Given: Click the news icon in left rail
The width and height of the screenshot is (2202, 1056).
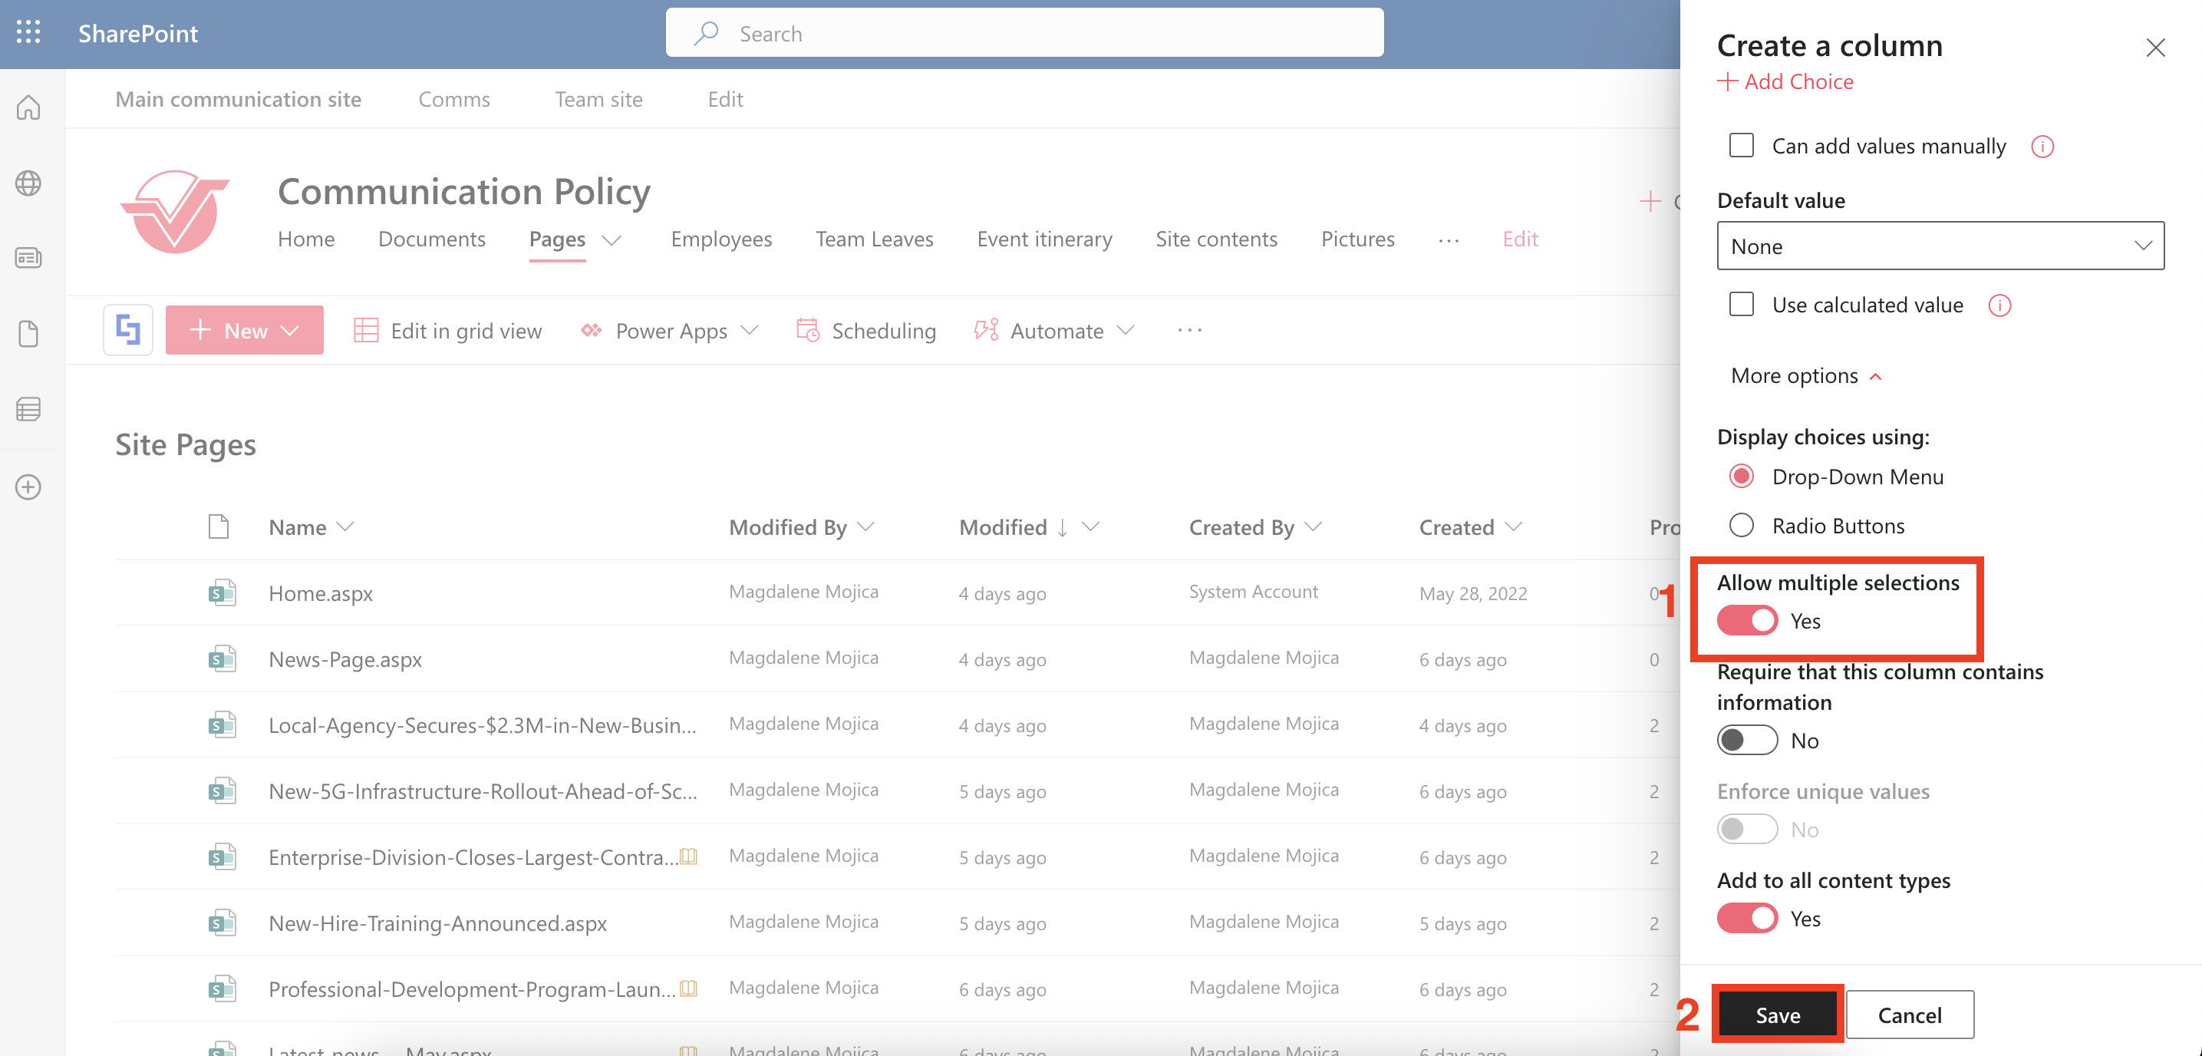Looking at the screenshot, I should (28, 257).
